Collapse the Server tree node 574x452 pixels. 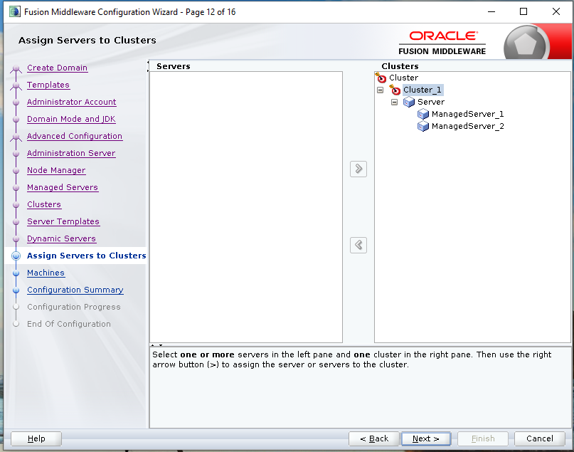coord(394,102)
